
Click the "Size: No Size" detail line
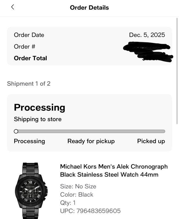[x=78, y=186]
